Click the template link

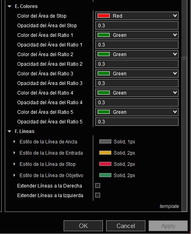pos(169,206)
